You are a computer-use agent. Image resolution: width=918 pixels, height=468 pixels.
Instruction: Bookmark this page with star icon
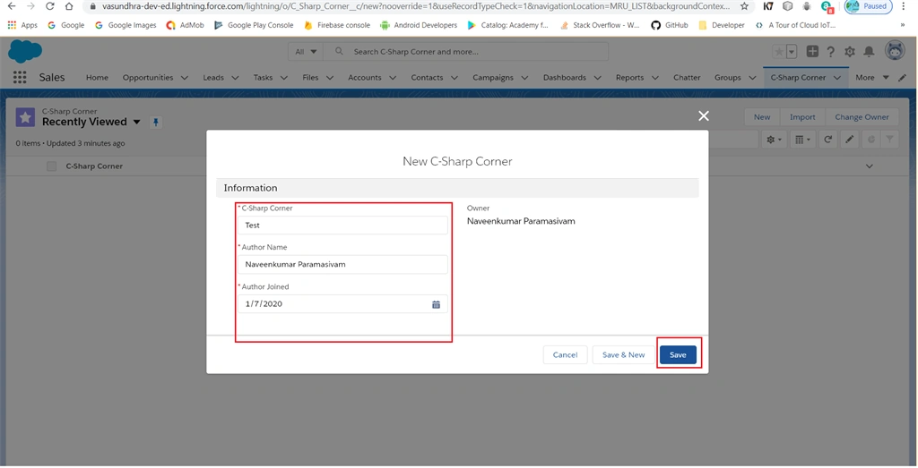[744, 6]
